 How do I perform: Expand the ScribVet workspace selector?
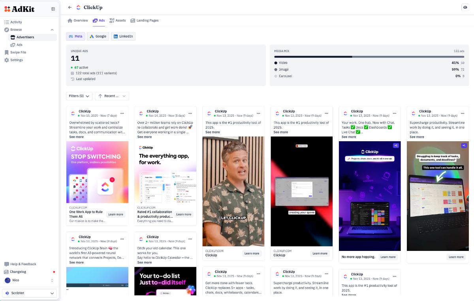(x=29, y=293)
